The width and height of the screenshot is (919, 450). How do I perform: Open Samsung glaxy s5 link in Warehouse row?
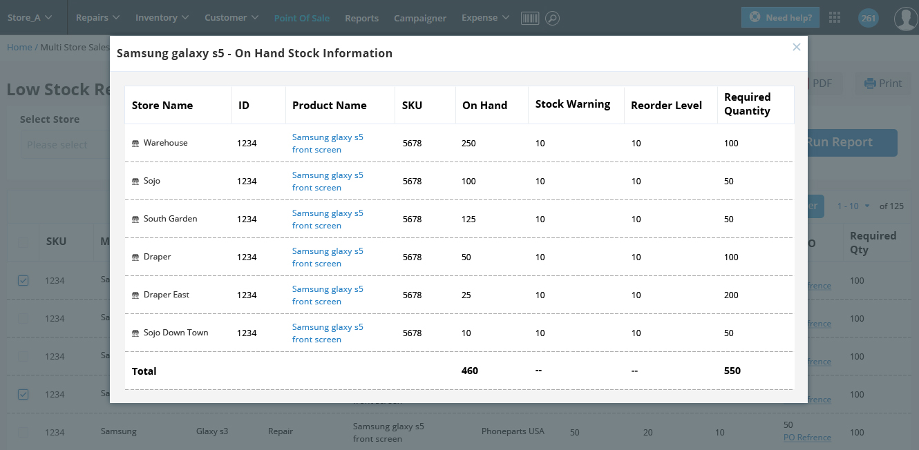click(328, 144)
